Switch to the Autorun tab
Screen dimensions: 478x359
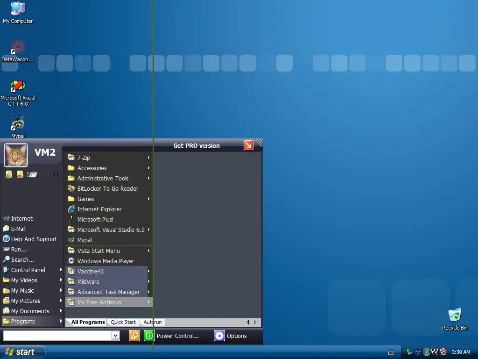153,322
